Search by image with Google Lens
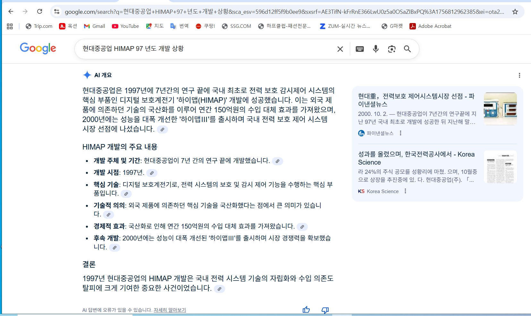Screen dimensions: 531x316 click(392, 49)
